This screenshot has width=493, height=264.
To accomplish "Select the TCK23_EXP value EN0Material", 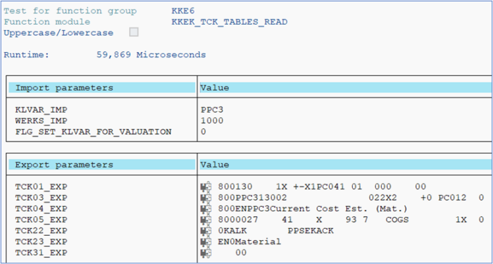I will tap(249, 242).
